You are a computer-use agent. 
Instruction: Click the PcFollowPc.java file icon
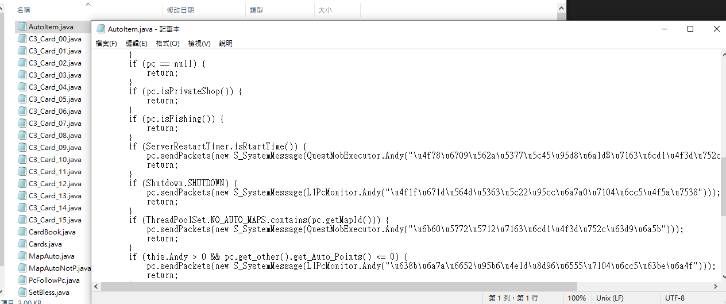pos(22,280)
